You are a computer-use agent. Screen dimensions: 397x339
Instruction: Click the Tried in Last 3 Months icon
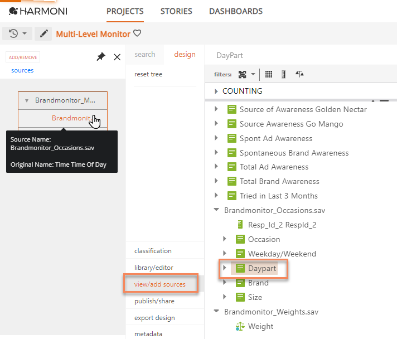coord(231,196)
